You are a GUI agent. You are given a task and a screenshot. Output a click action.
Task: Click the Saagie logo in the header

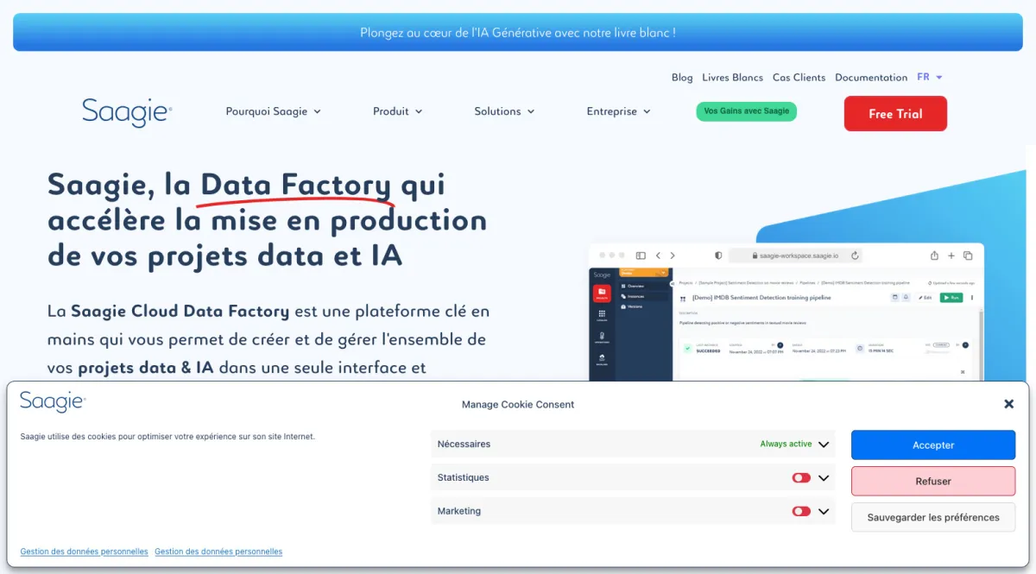[x=127, y=112]
